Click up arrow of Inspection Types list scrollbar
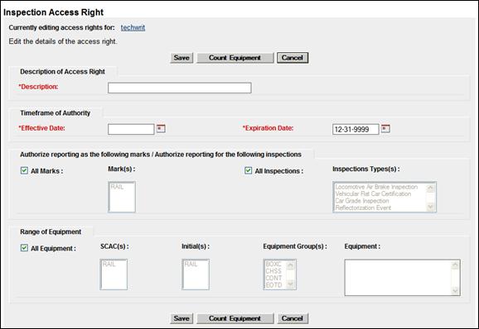The image size is (479, 329). pyautogui.click(x=430, y=188)
